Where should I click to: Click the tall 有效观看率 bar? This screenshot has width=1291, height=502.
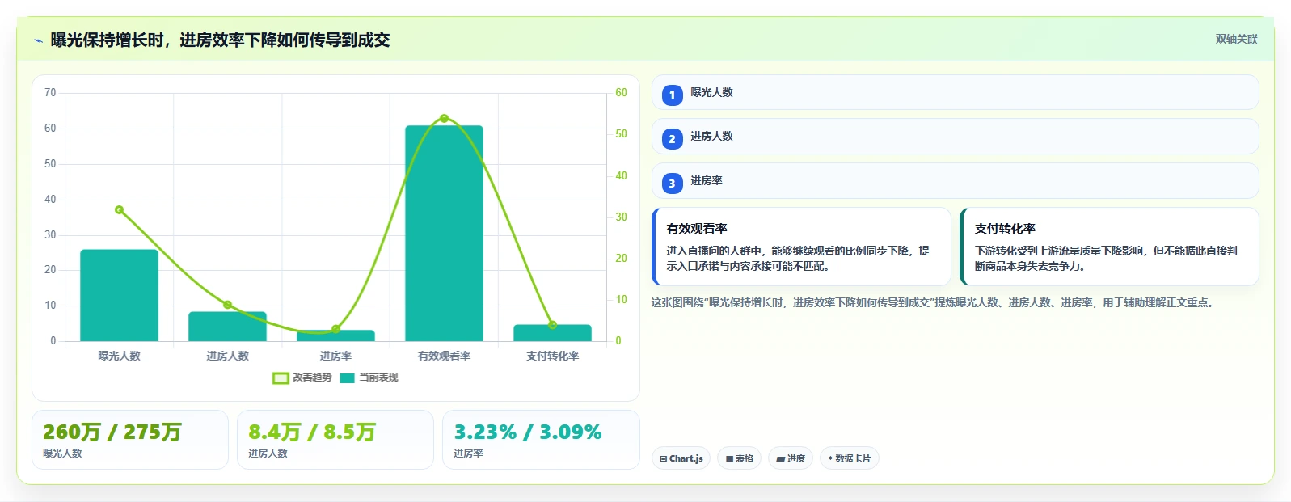(444, 233)
